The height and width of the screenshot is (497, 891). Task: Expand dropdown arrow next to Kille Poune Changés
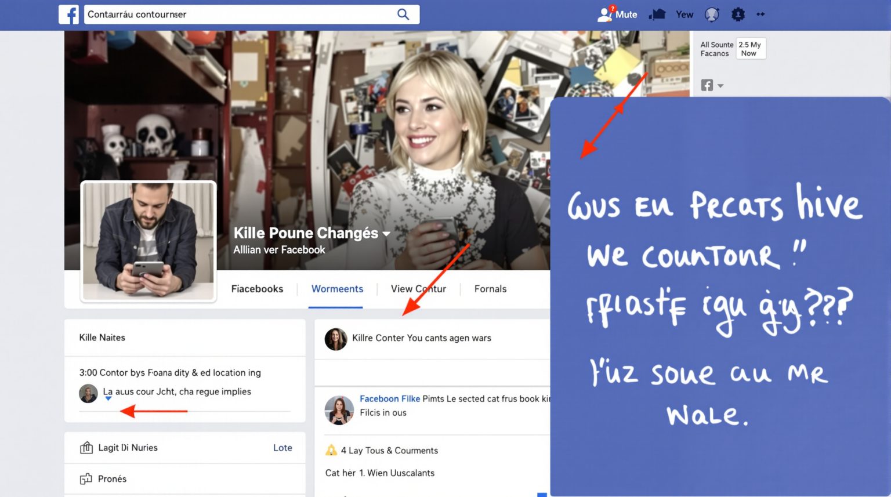[x=386, y=234]
